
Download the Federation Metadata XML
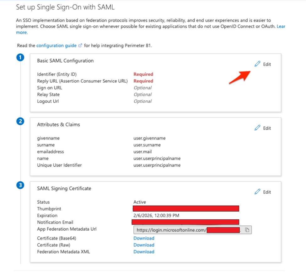(x=144, y=251)
